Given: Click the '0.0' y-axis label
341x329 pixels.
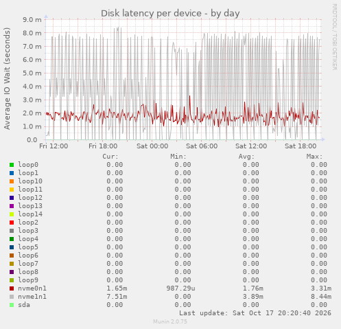Looking at the screenshot, I should (x=32, y=139).
